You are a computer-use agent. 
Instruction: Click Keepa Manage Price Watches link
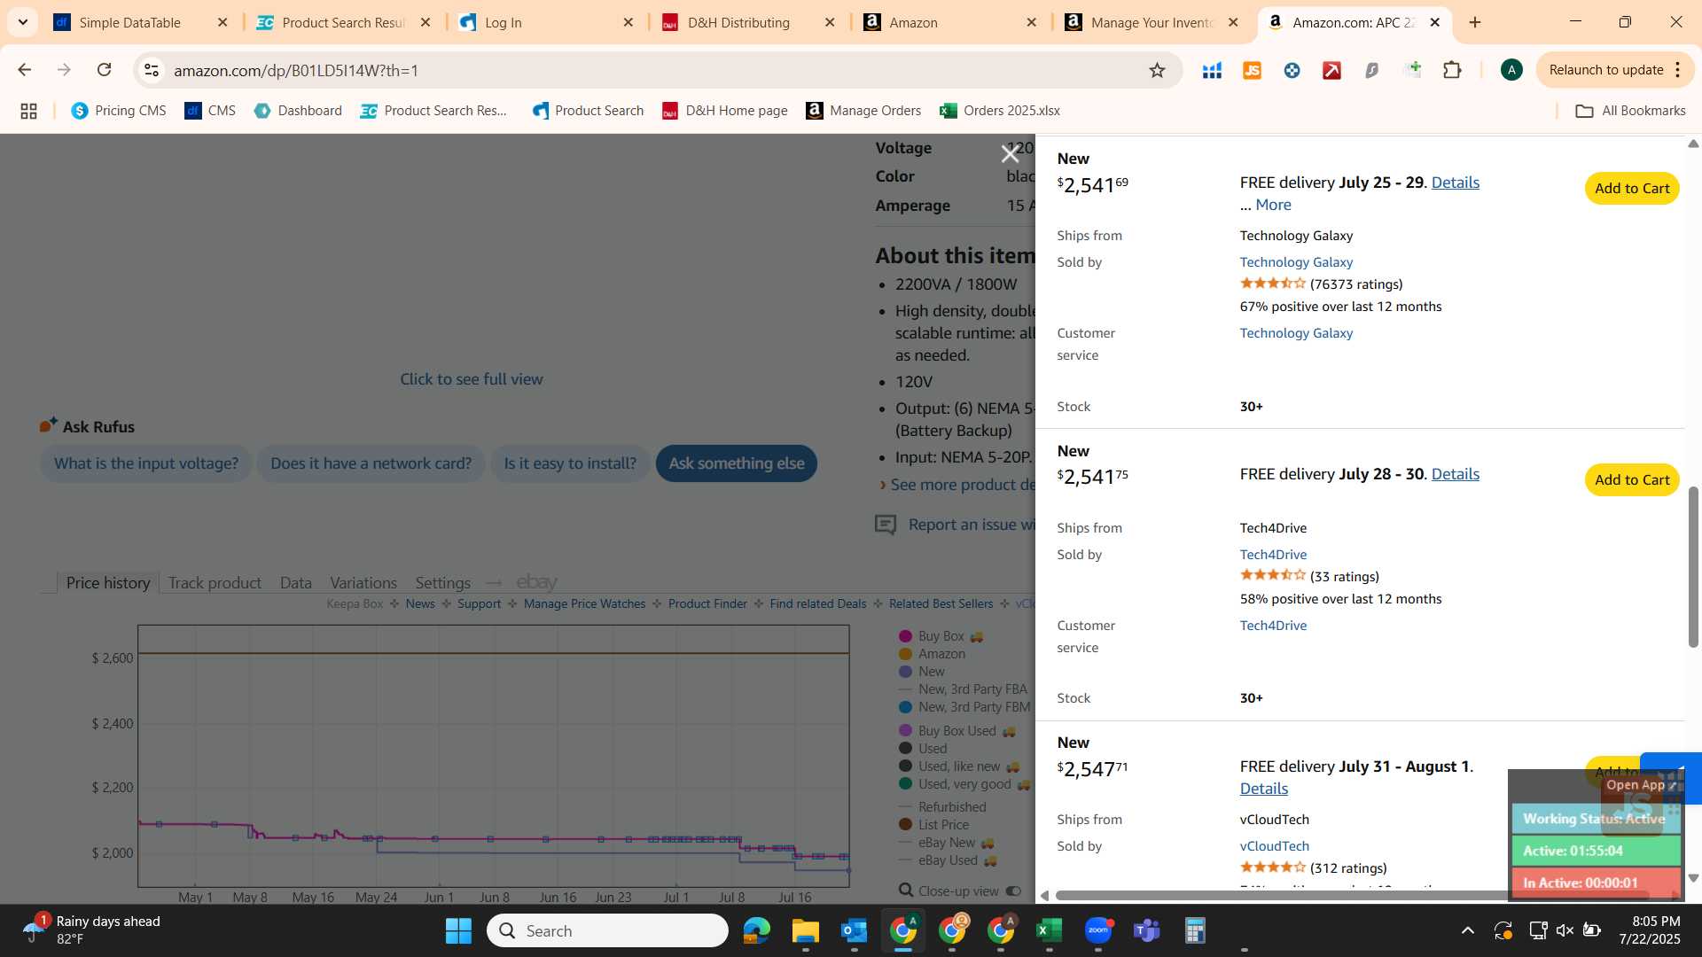[584, 604]
